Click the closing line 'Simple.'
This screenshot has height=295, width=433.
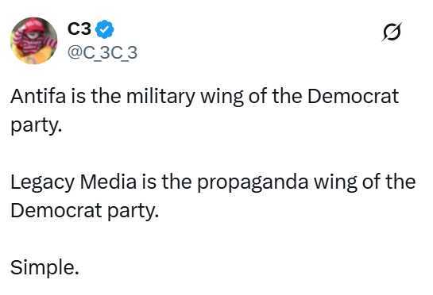tap(44, 267)
